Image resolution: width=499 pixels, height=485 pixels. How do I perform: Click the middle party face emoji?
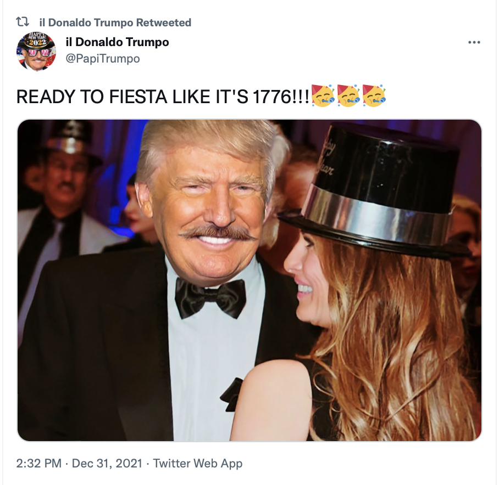click(348, 95)
